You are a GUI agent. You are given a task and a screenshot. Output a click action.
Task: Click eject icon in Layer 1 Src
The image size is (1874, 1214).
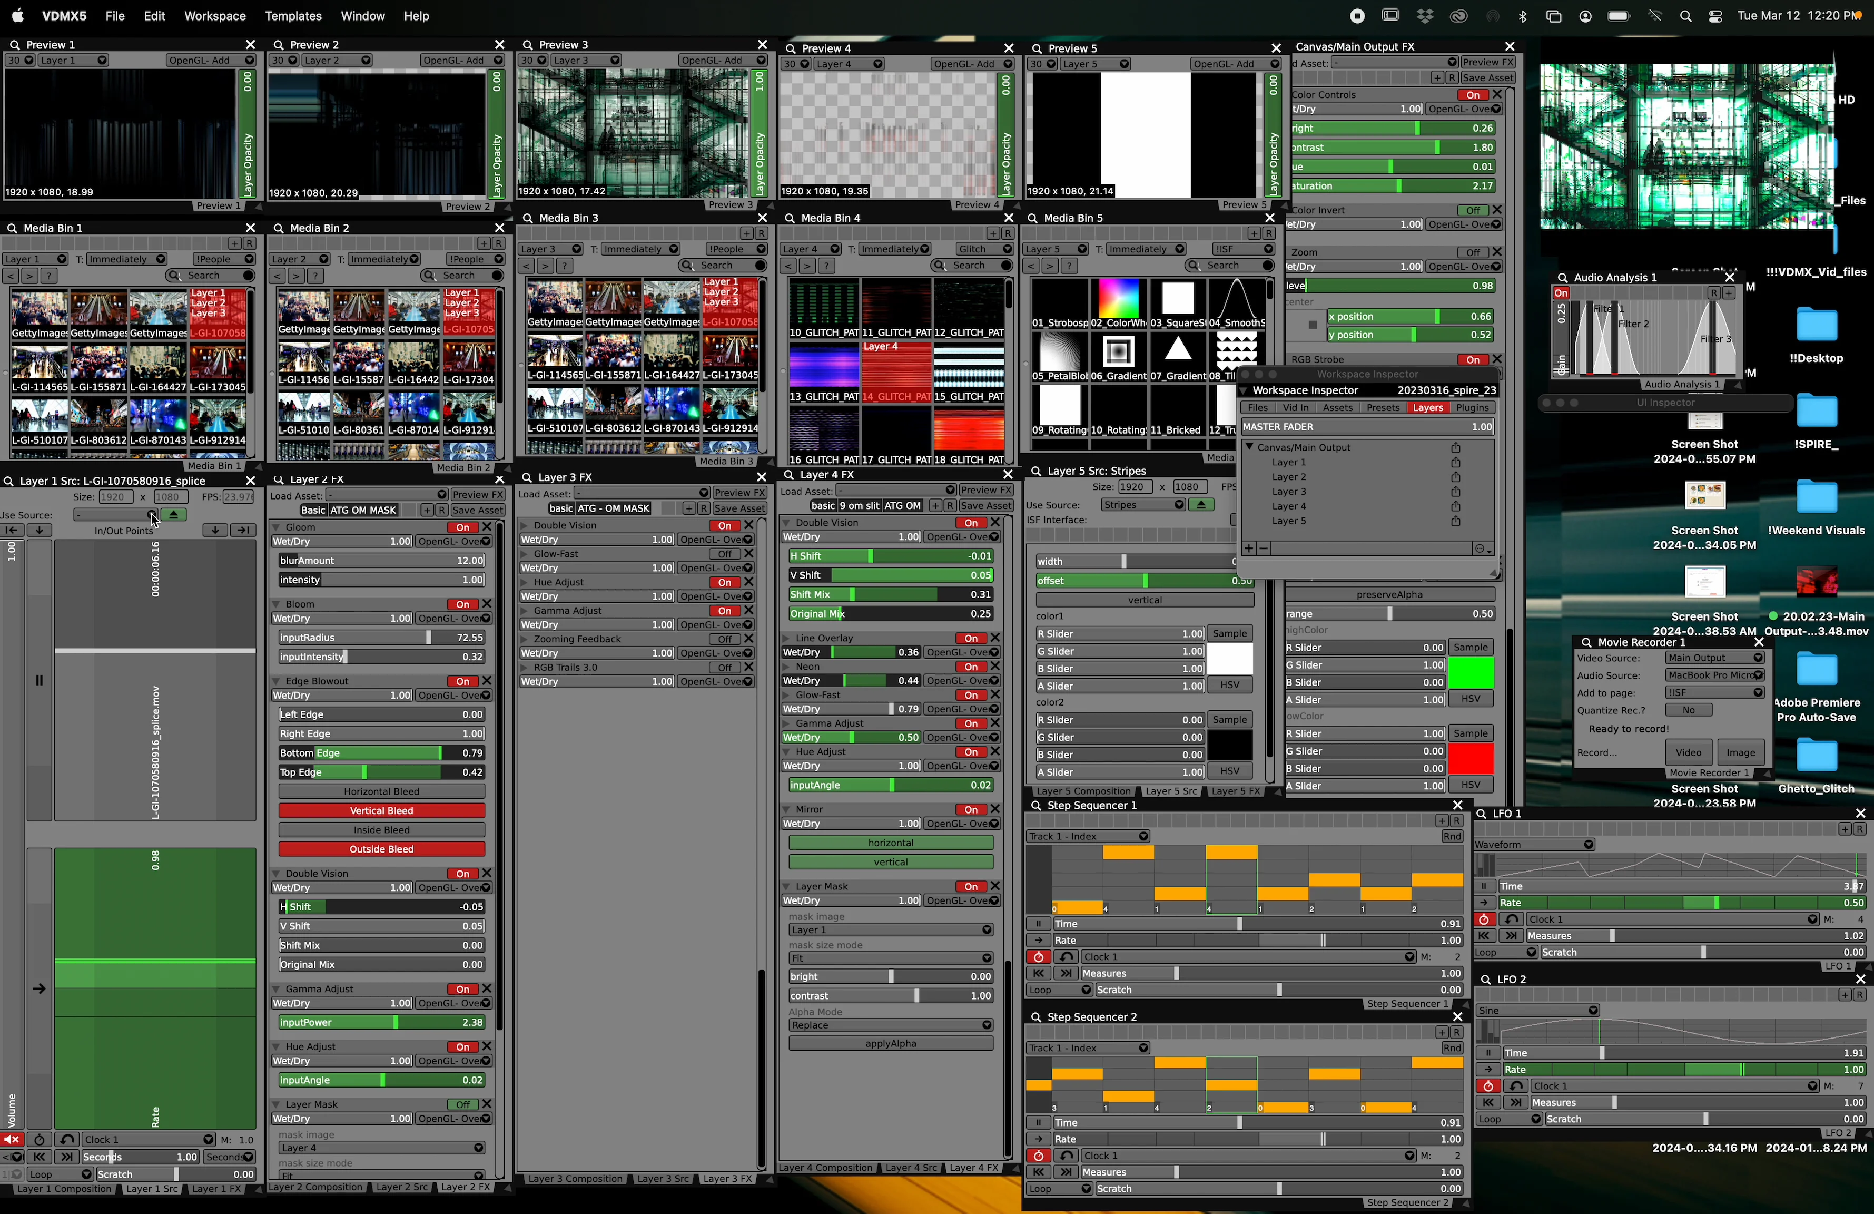[174, 514]
